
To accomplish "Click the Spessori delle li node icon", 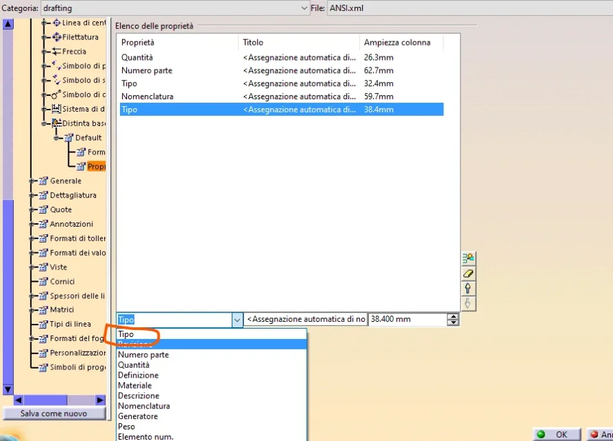I will pyautogui.click(x=43, y=296).
